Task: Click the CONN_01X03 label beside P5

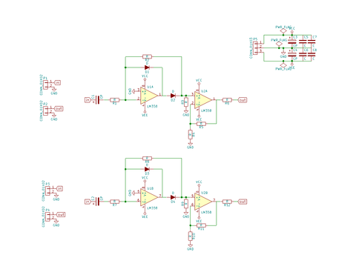Action: 251,48
